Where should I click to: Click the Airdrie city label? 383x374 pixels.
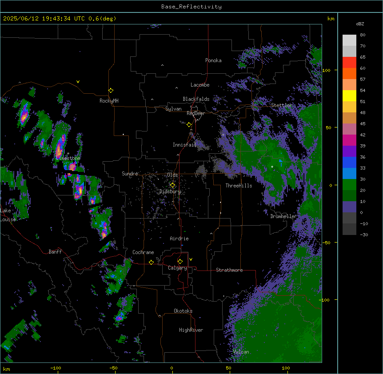click(179, 239)
